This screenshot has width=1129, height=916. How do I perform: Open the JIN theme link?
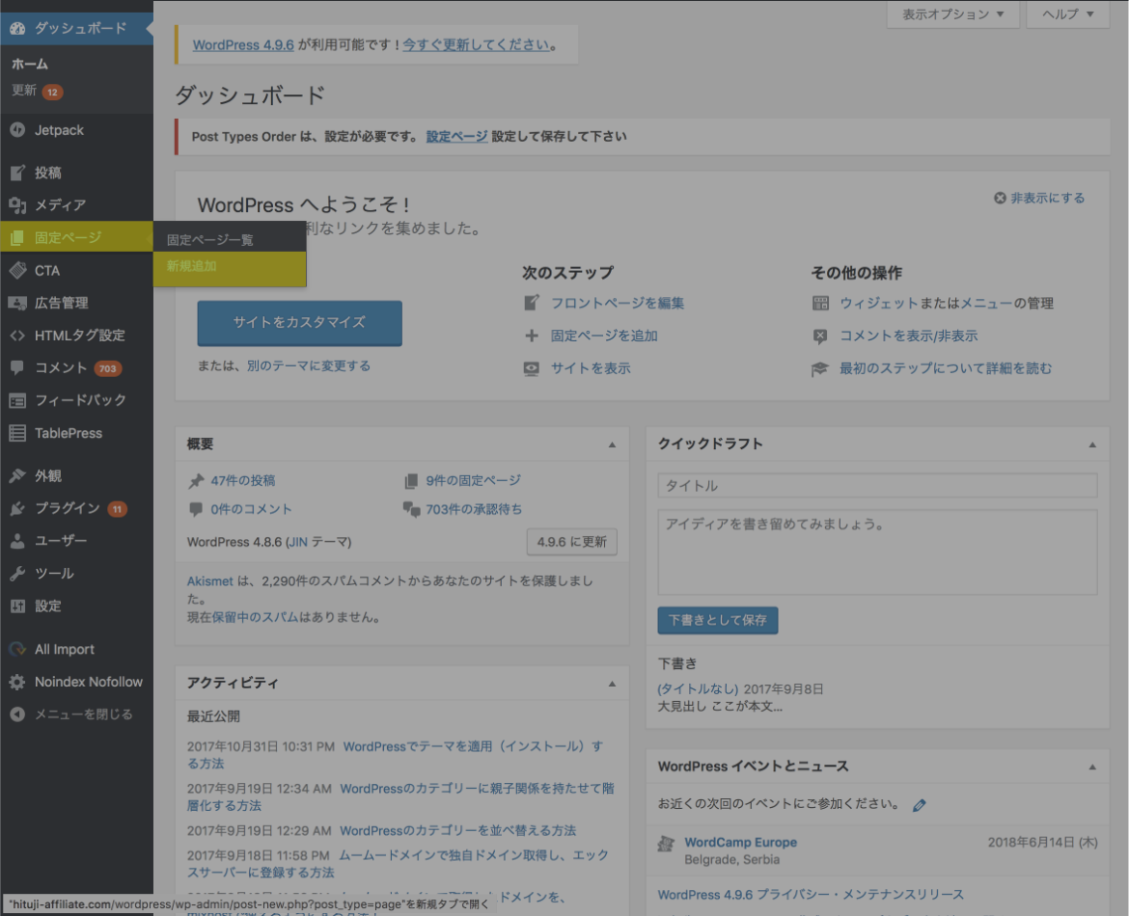pyautogui.click(x=297, y=542)
